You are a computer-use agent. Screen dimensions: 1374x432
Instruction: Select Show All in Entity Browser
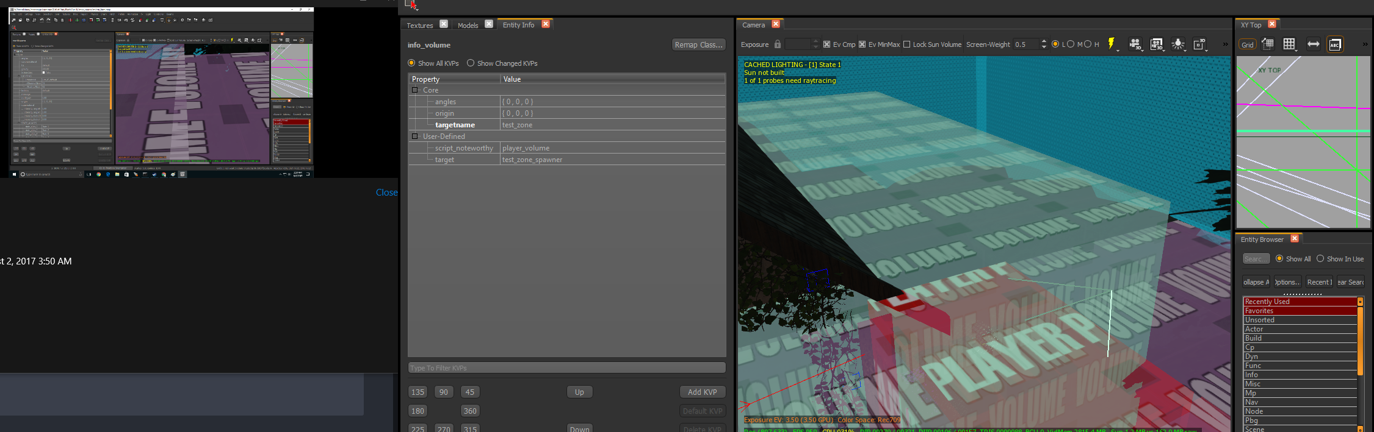(1279, 258)
